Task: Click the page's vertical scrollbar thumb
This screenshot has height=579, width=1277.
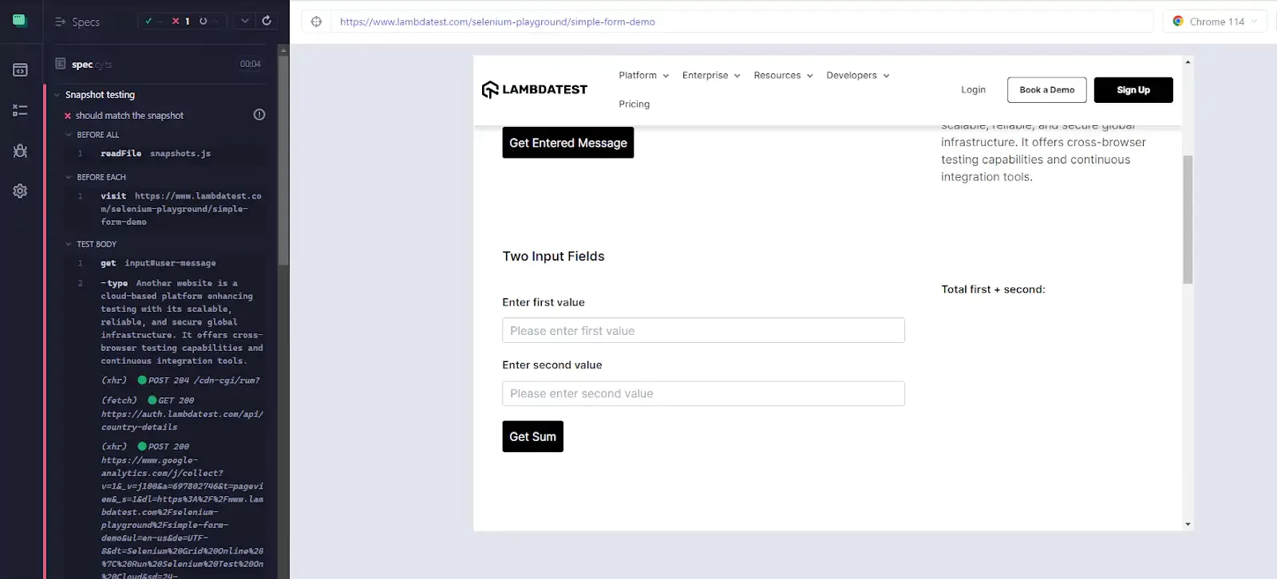Action: (x=1188, y=219)
